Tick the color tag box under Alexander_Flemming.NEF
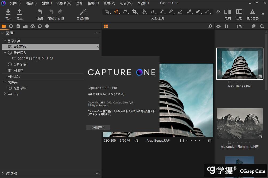 [x=230, y=142]
